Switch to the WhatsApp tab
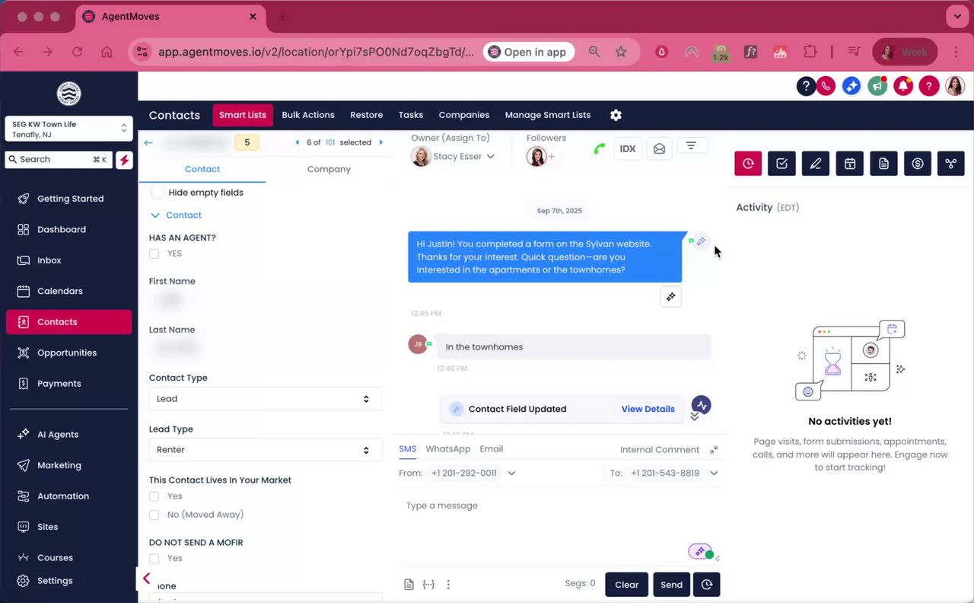The image size is (974, 603). 448,449
